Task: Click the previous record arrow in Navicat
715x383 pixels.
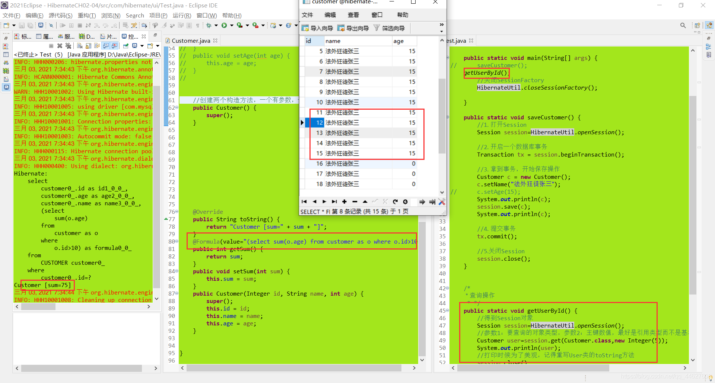Action: click(x=314, y=202)
